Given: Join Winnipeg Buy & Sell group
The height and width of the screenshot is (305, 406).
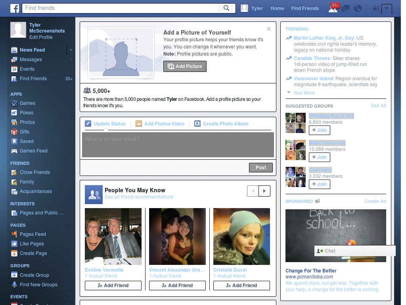Looking at the screenshot, I should point(320,130).
